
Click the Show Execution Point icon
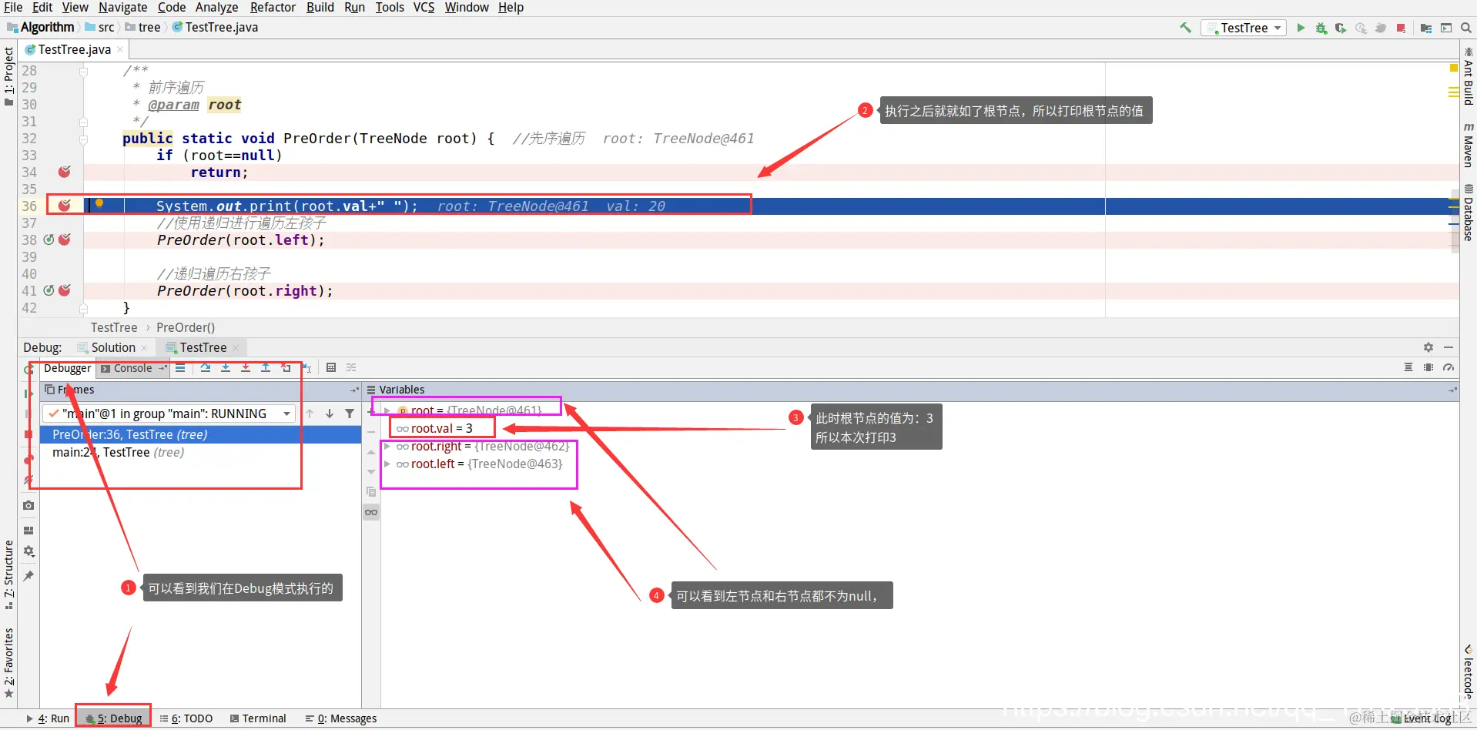180,368
